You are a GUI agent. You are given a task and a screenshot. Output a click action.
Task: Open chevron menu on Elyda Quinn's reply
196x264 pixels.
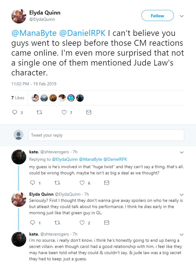(x=182, y=195)
